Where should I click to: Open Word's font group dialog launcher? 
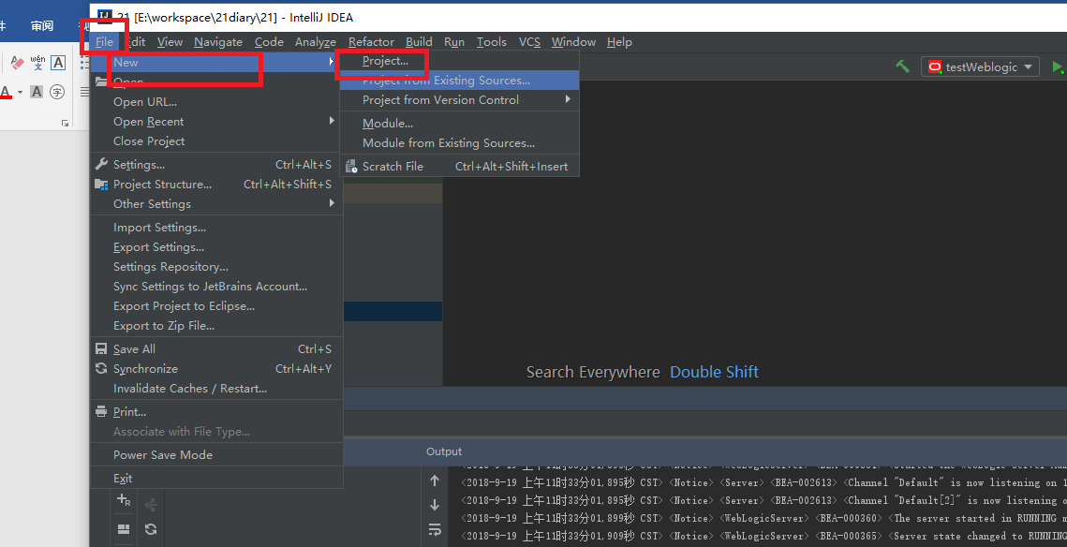tap(66, 123)
